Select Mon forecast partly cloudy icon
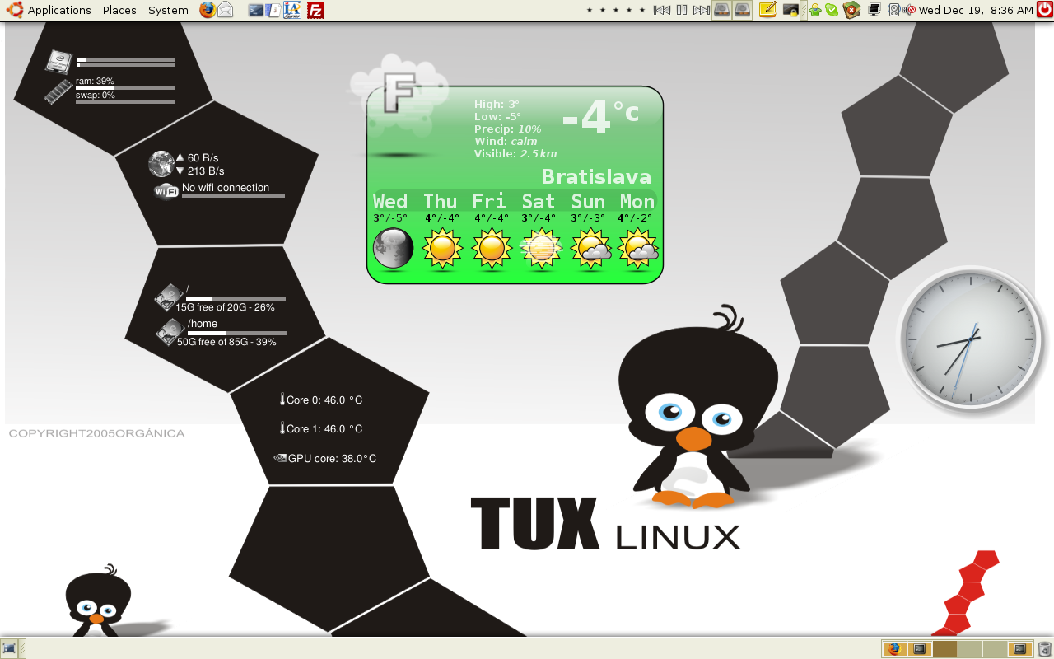The height and width of the screenshot is (659, 1054). (x=640, y=248)
